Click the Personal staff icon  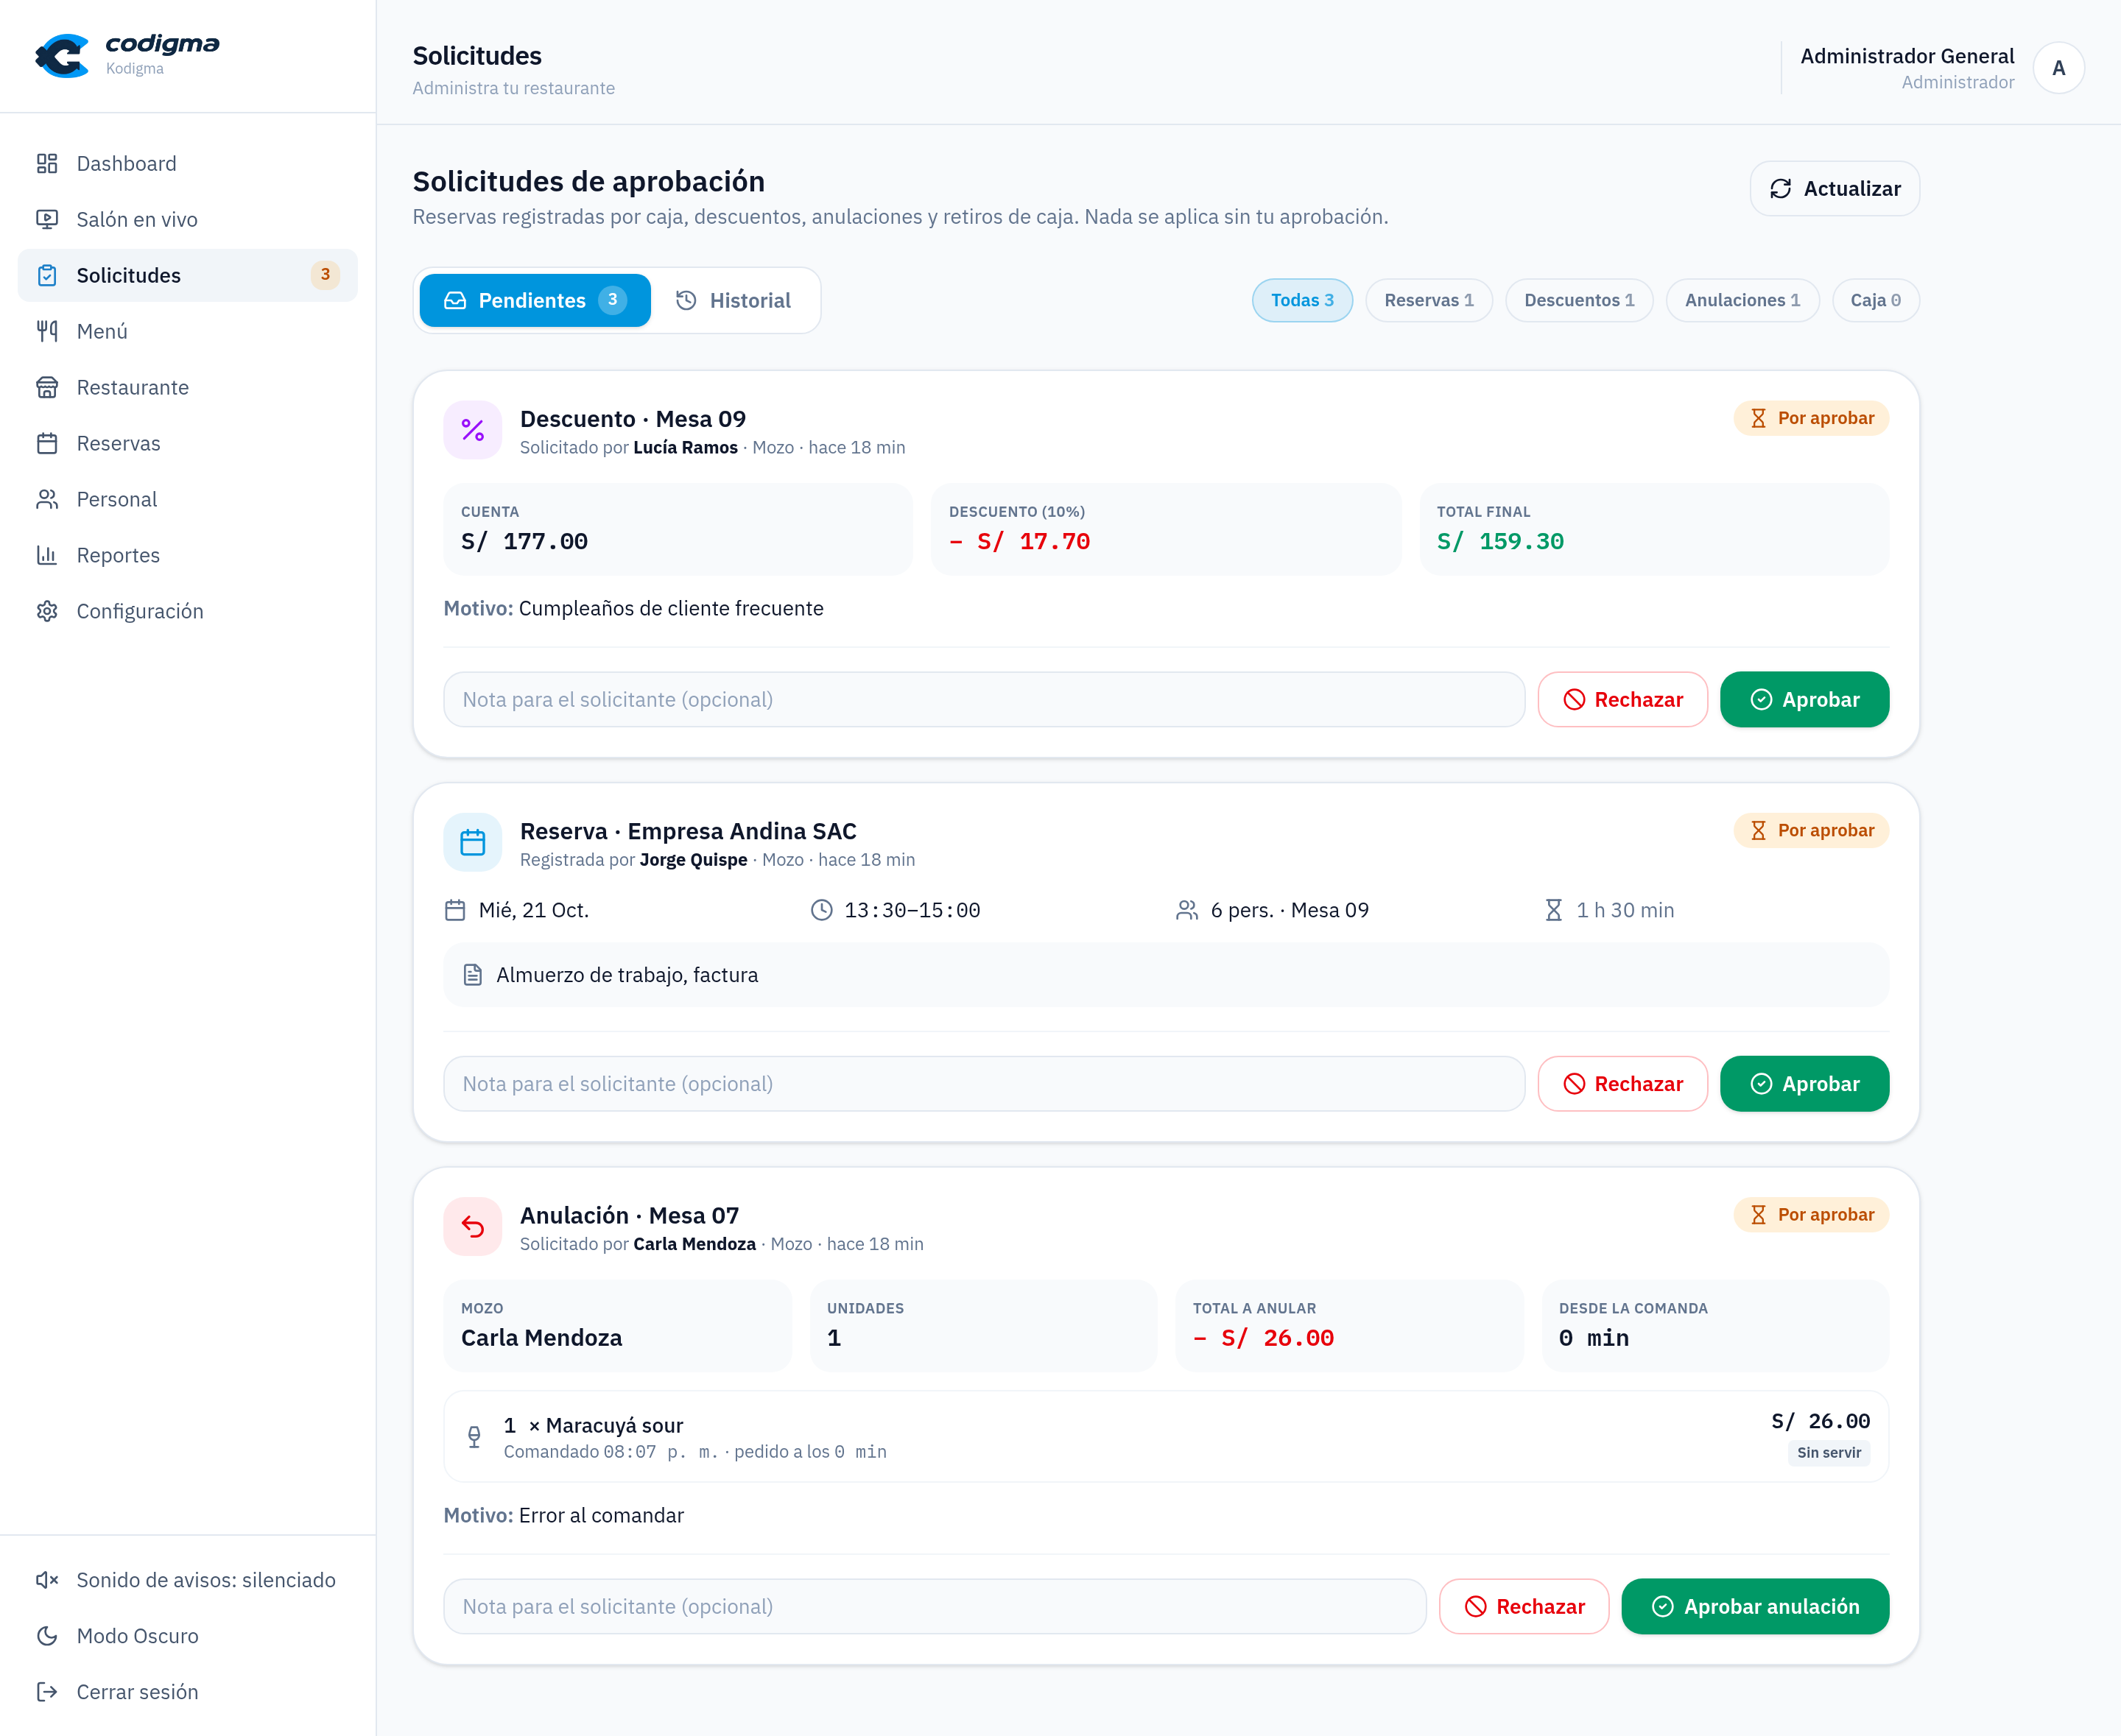47,499
